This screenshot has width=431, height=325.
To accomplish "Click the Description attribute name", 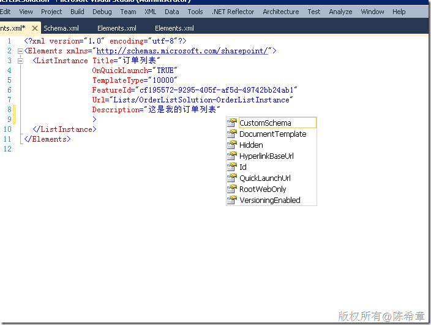I will point(116,110).
